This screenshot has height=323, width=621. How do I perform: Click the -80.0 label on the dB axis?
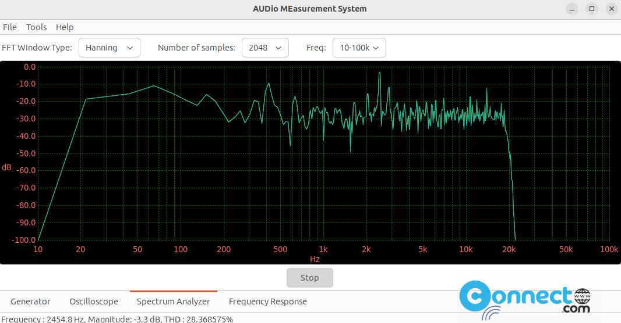[26, 205]
